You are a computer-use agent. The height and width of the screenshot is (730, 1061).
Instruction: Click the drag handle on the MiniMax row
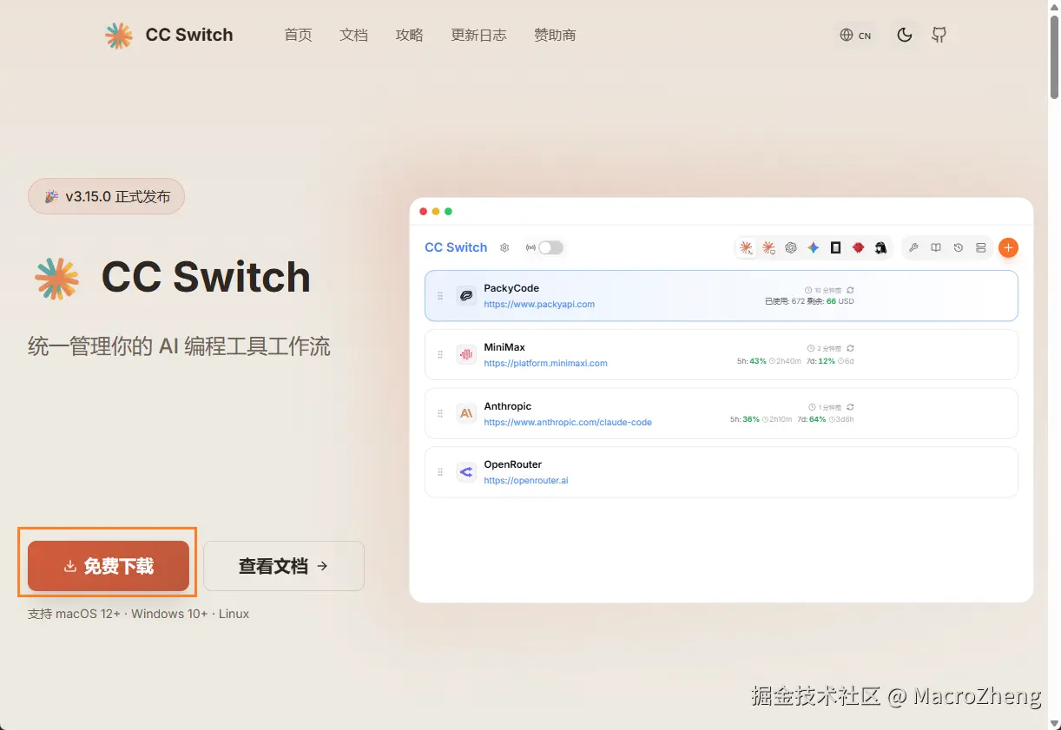click(x=440, y=354)
